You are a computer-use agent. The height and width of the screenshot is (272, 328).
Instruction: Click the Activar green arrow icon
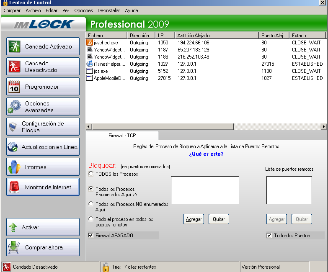pos(13,227)
